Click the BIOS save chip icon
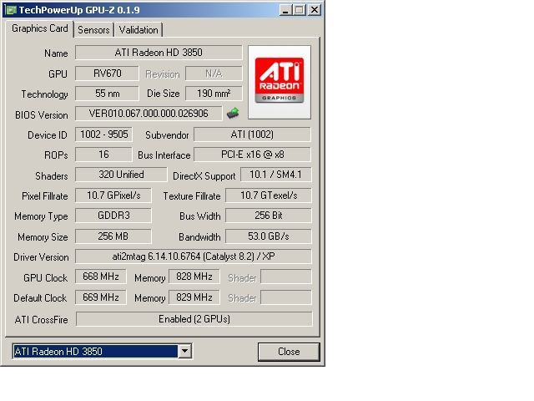534x401 pixels. (233, 113)
